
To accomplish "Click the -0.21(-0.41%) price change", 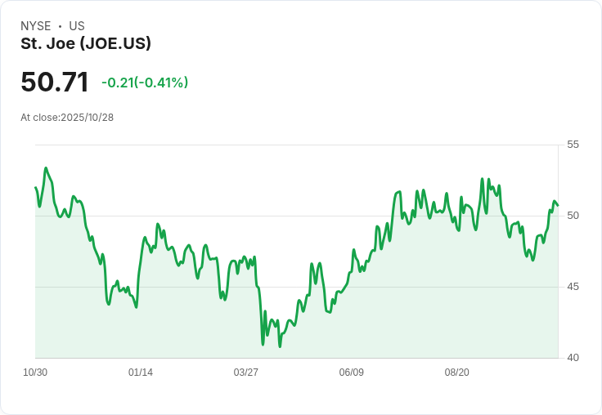I will pyautogui.click(x=145, y=83).
